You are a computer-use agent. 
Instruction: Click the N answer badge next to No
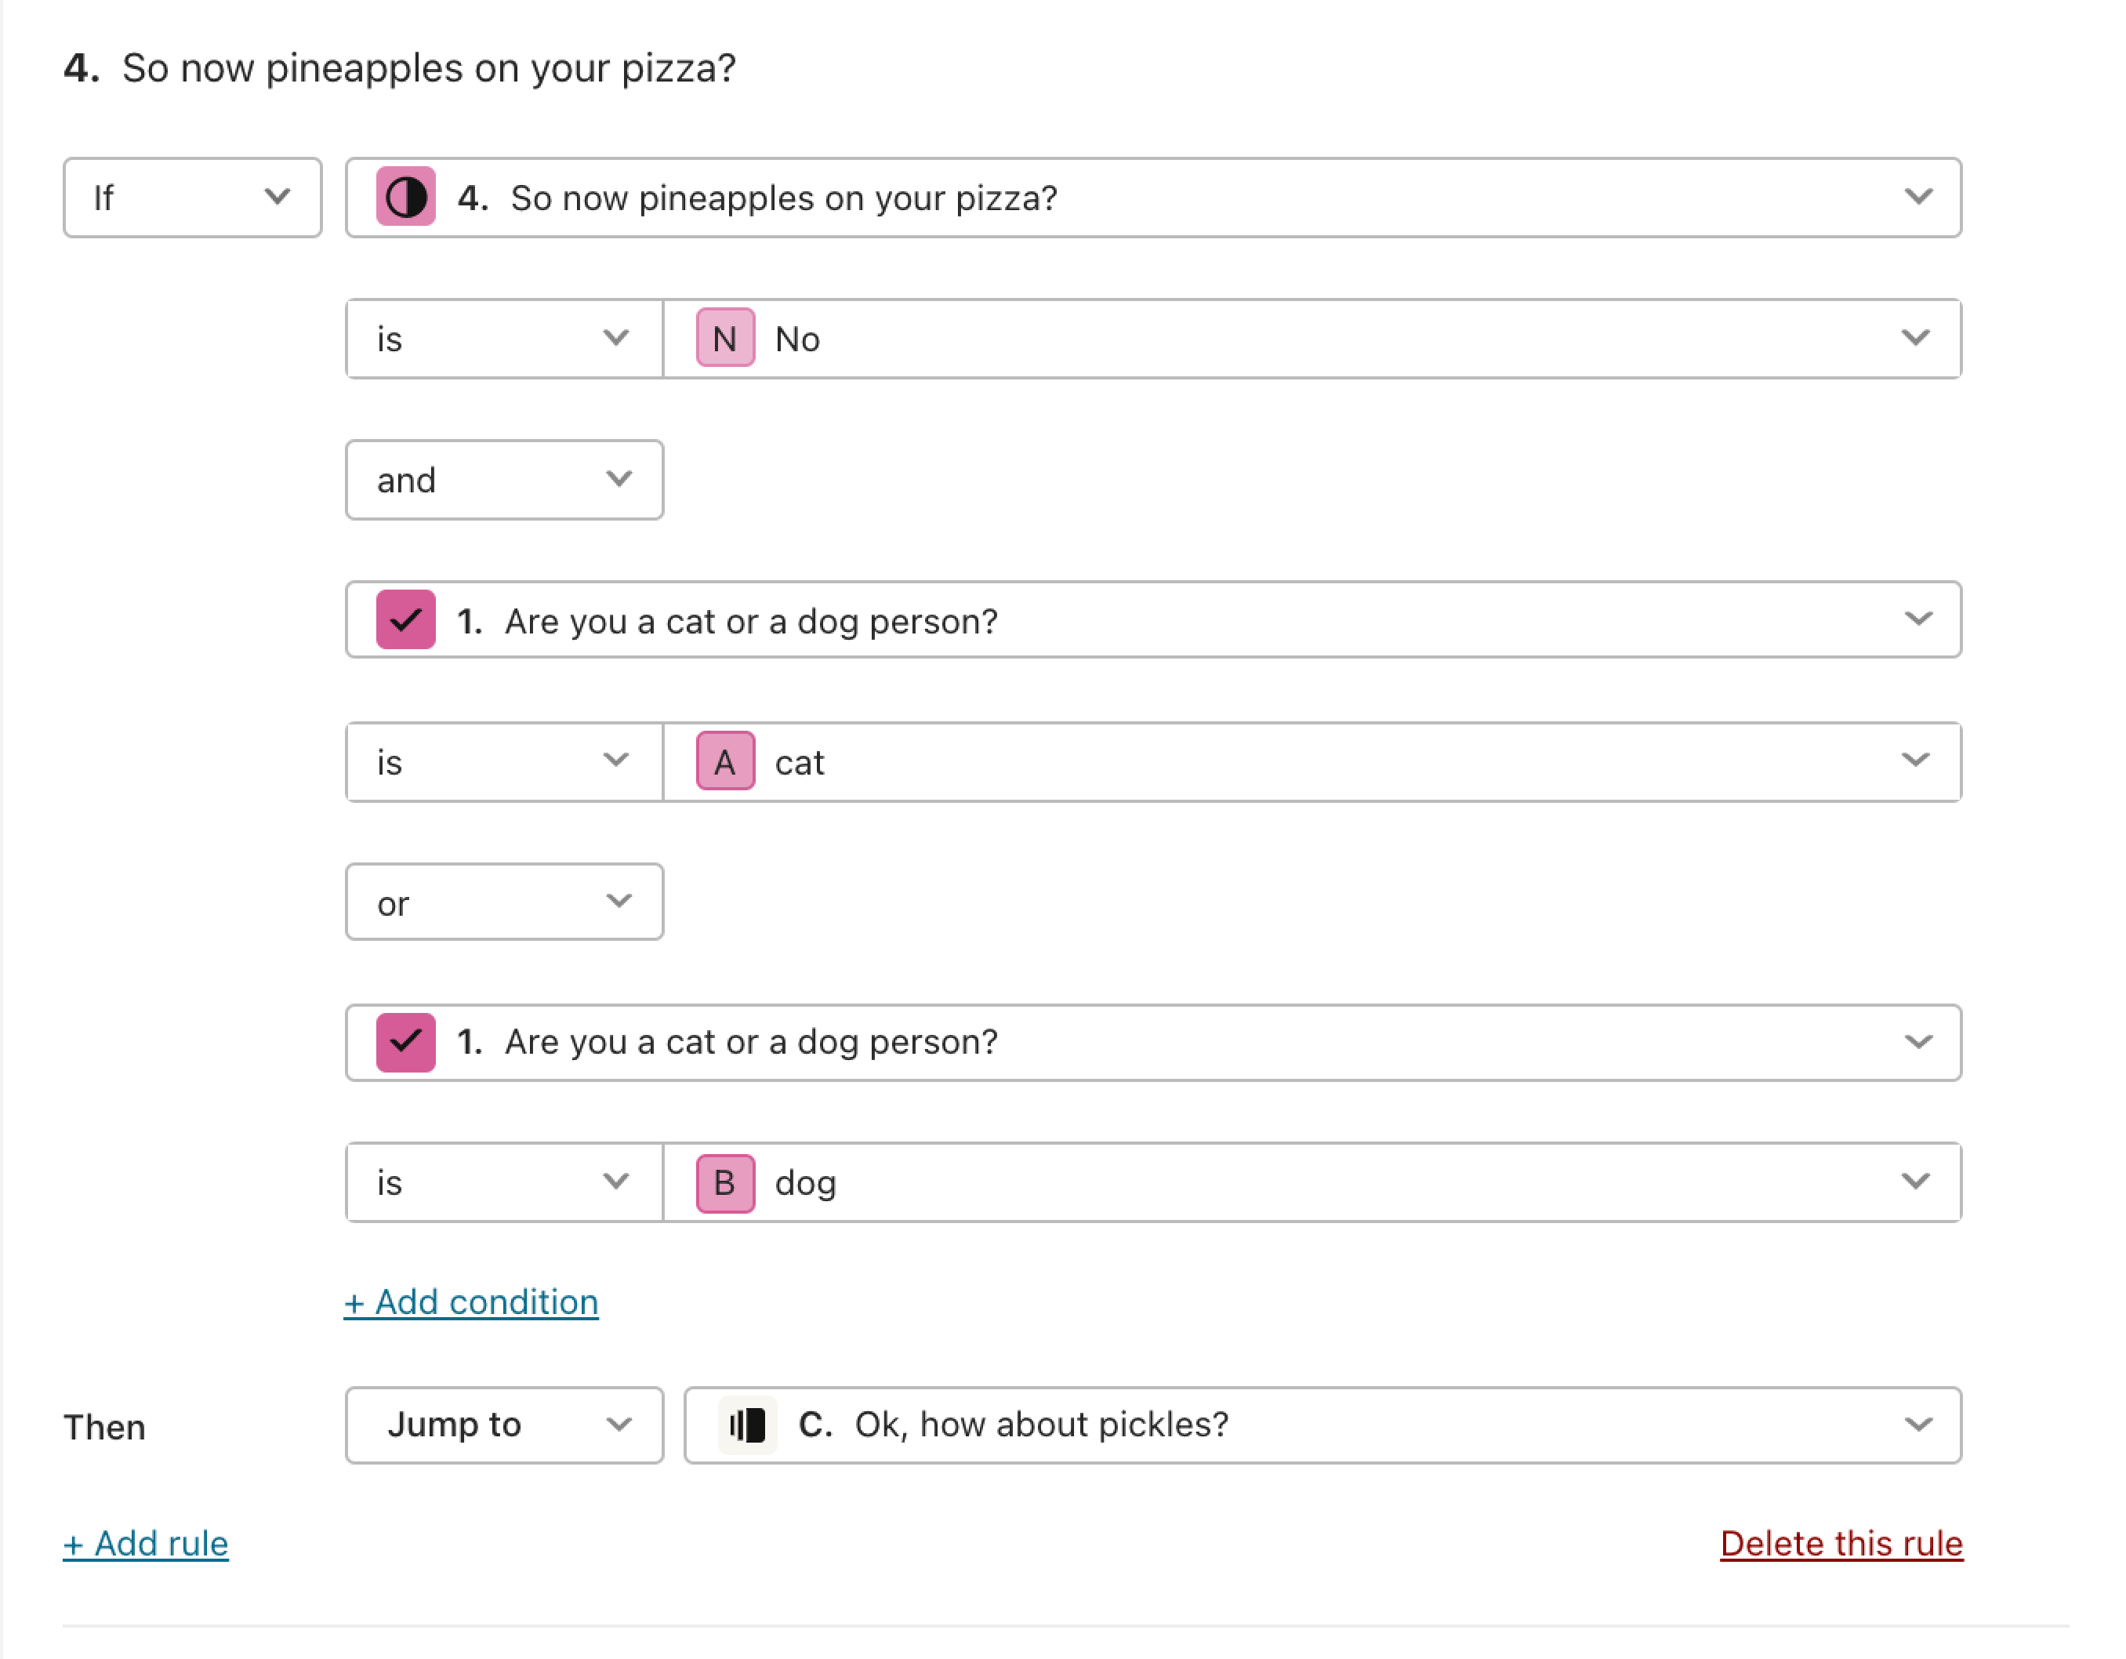pyautogui.click(x=724, y=338)
